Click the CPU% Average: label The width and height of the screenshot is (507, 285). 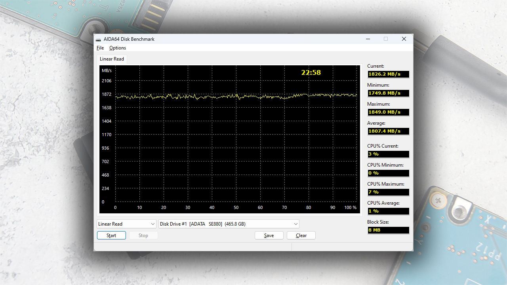coord(383,203)
